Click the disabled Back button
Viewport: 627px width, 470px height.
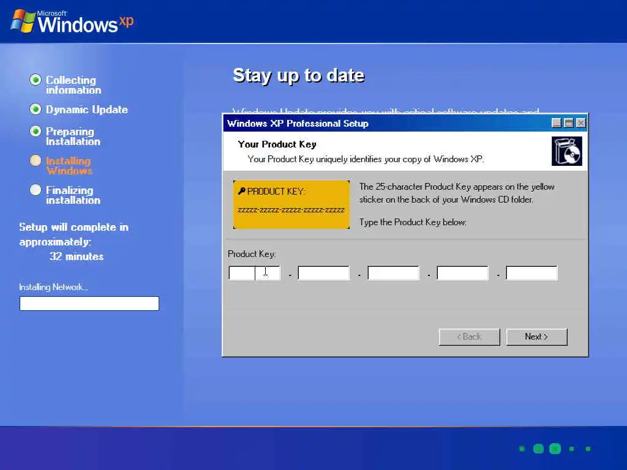pos(469,337)
